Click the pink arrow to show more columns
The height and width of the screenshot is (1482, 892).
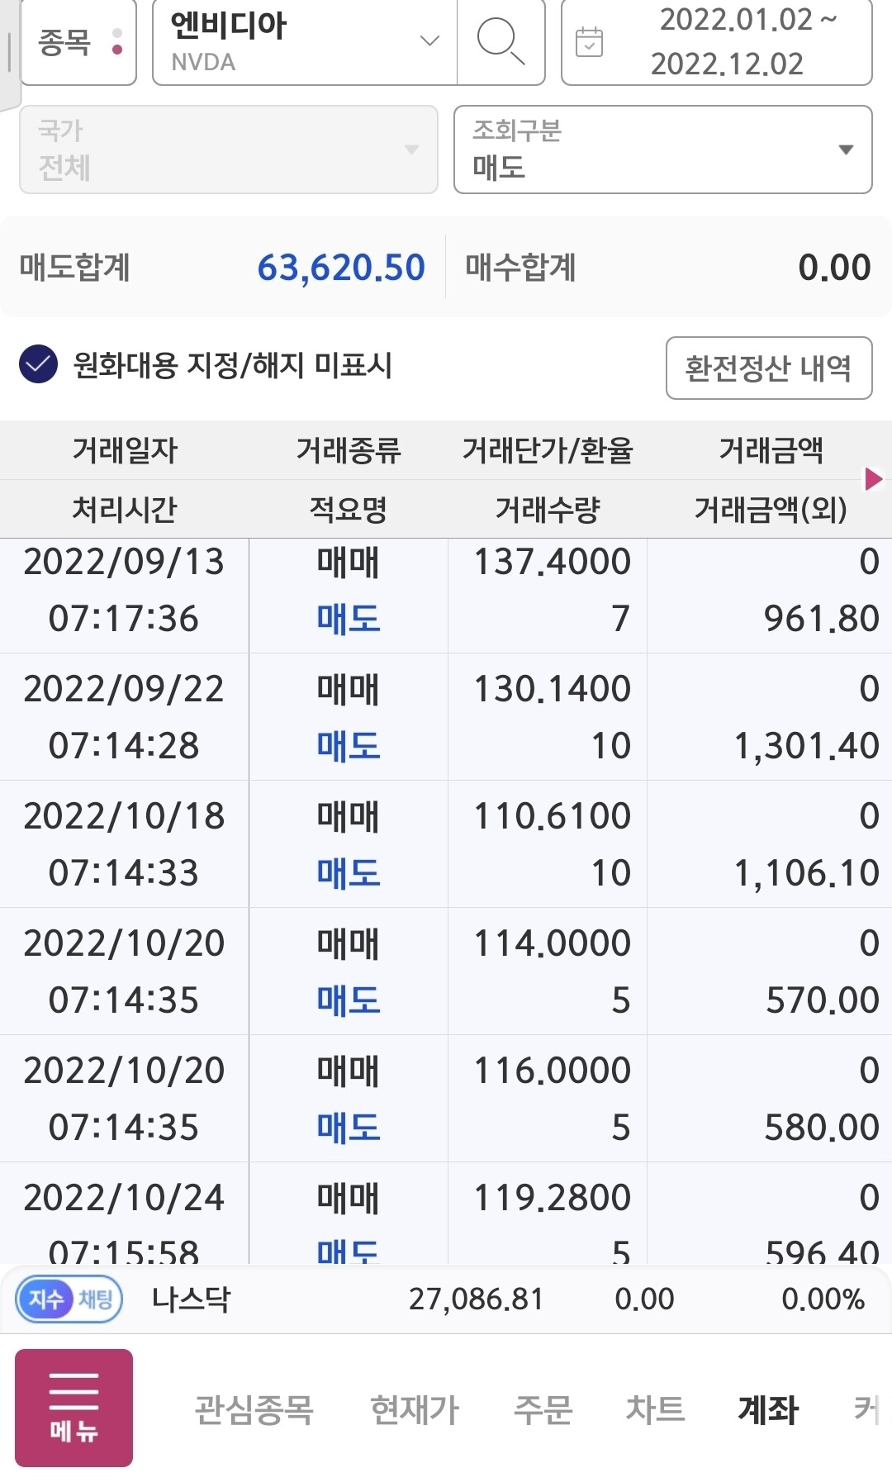click(873, 479)
